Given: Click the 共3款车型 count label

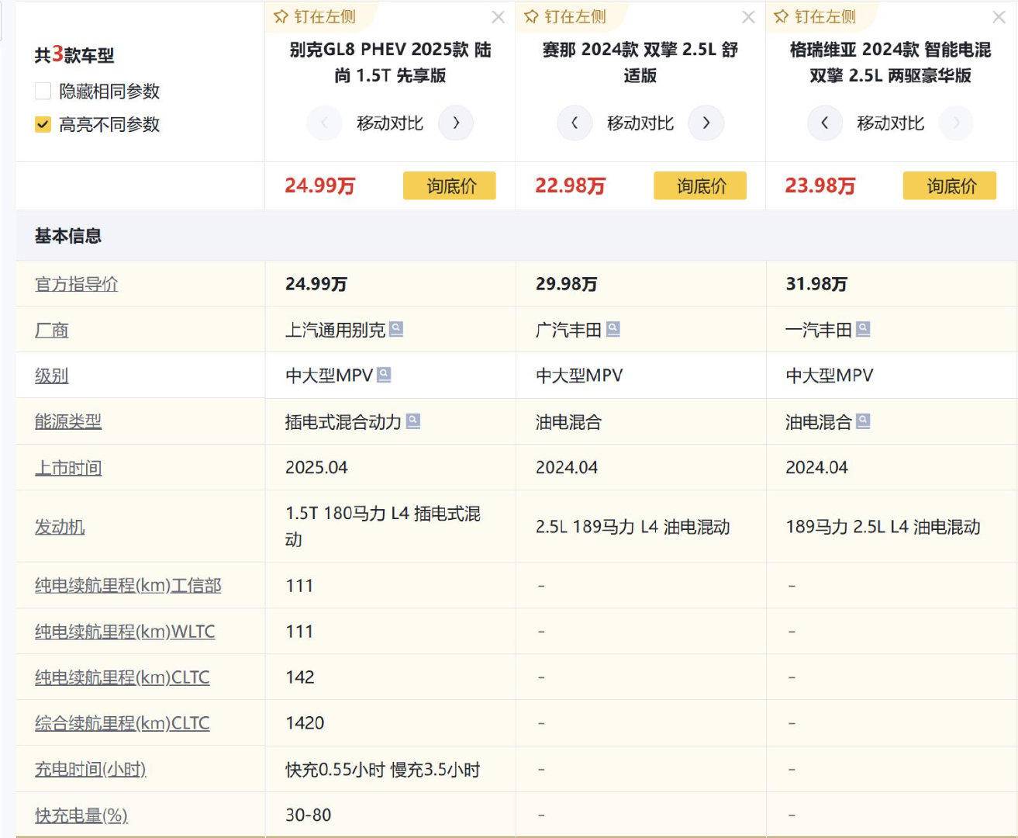Looking at the screenshot, I should point(74,55).
